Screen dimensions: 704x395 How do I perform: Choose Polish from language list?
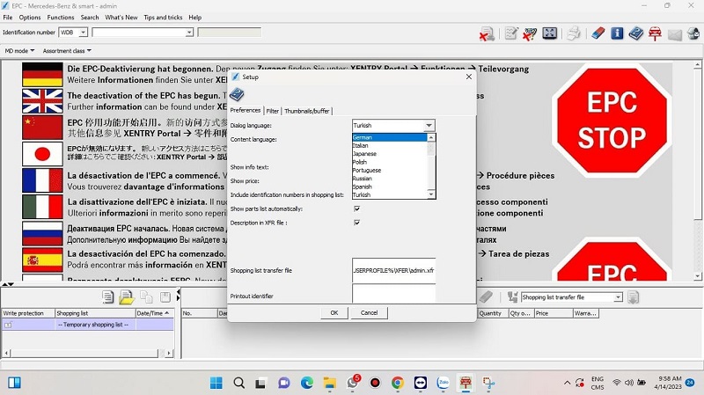pos(389,162)
